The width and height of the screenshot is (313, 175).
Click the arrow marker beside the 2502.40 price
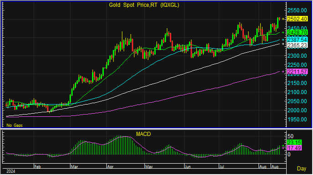pos(283,19)
